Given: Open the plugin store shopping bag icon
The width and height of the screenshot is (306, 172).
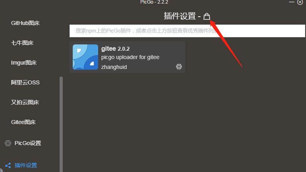Looking at the screenshot, I should (x=207, y=16).
